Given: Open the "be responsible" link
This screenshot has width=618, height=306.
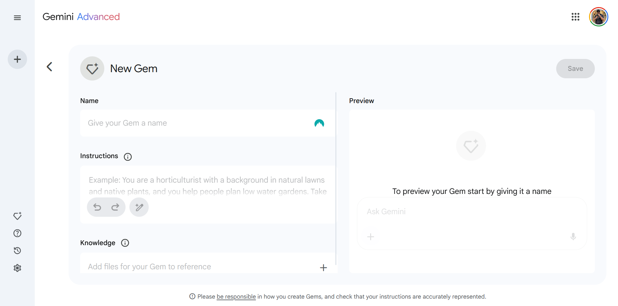Looking at the screenshot, I should pos(236,297).
